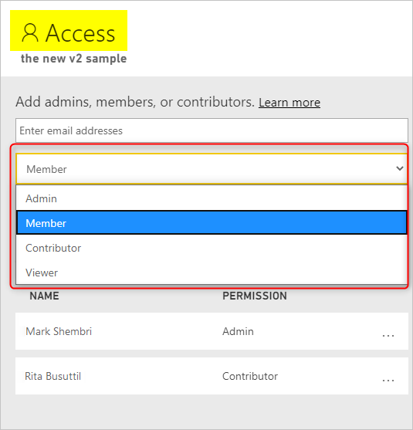Screen dimensions: 413x430
Task: Open the Learn more link
Action: click(x=289, y=103)
